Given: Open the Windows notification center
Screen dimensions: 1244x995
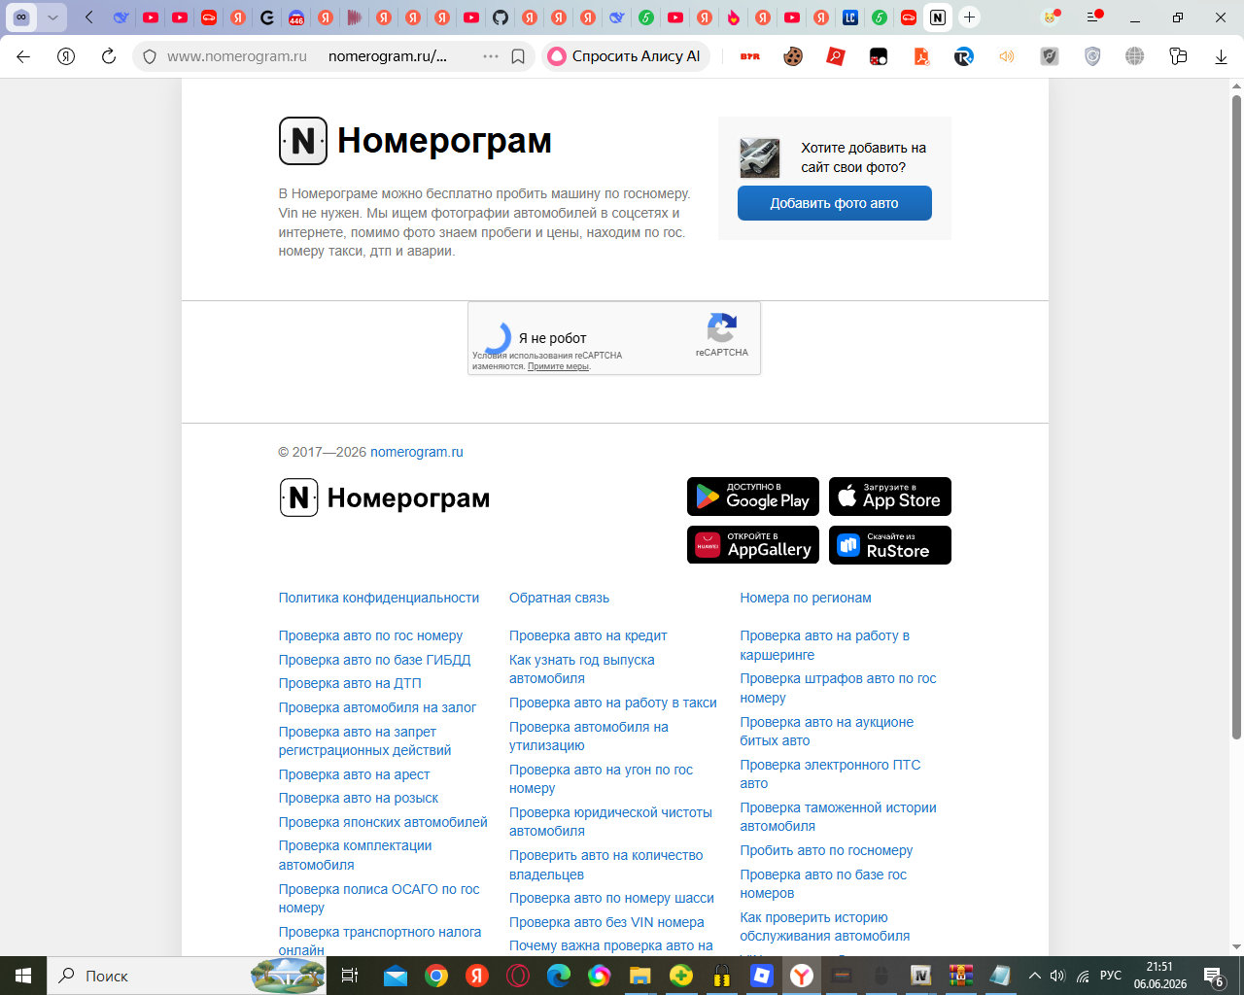Looking at the screenshot, I should tap(1213, 976).
